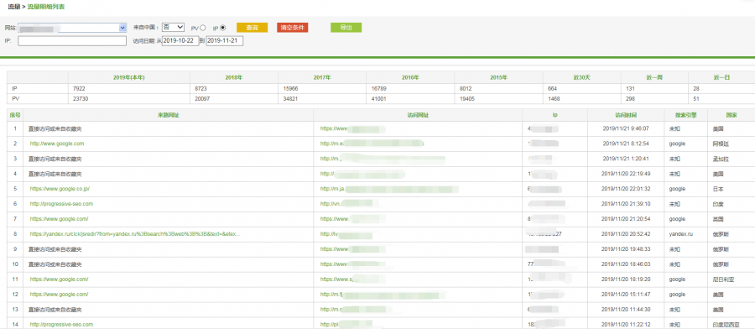This screenshot has width=755, height=329.
Task: Click the 近一周 column header
Action: pos(654,77)
